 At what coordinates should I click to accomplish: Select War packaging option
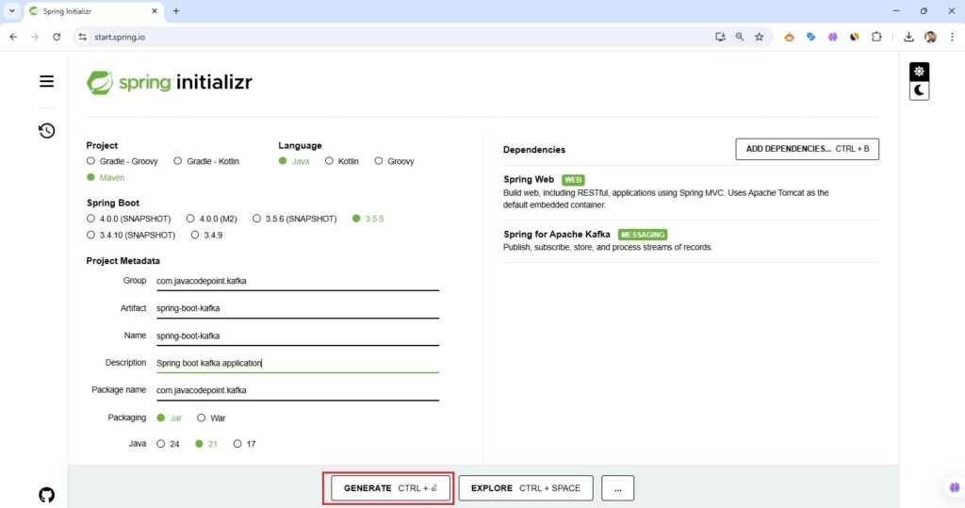click(202, 418)
